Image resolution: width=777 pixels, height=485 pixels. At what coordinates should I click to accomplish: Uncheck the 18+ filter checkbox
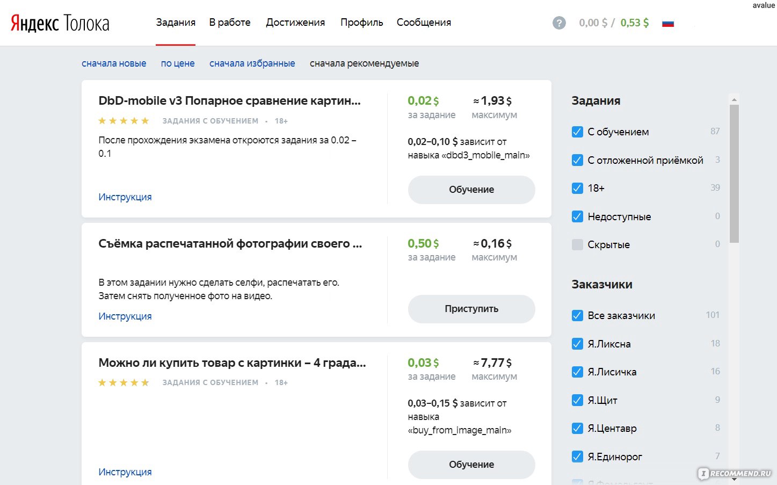tap(577, 188)
